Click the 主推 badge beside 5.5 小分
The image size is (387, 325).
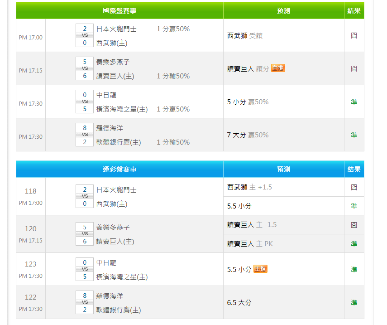260,269
